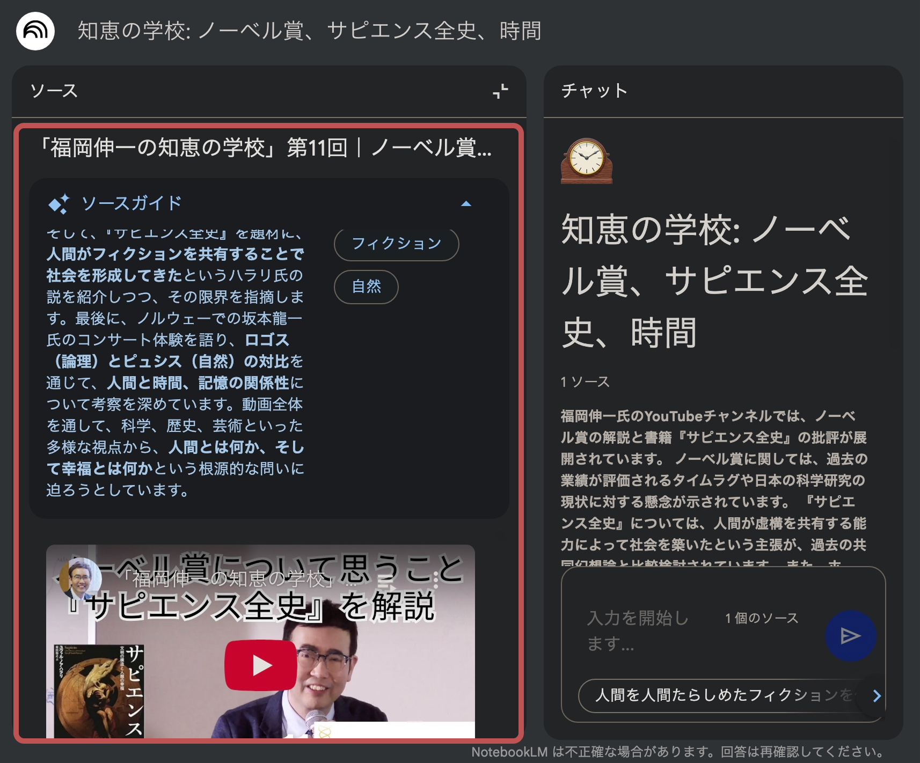920x763 pixels.
Task: Select the フィクション topic chip
Action: [x=397, y=244]
